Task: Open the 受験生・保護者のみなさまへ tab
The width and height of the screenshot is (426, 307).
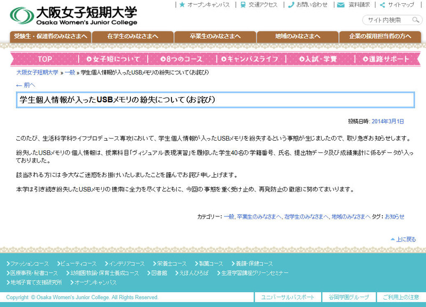Action: point(51,36)
